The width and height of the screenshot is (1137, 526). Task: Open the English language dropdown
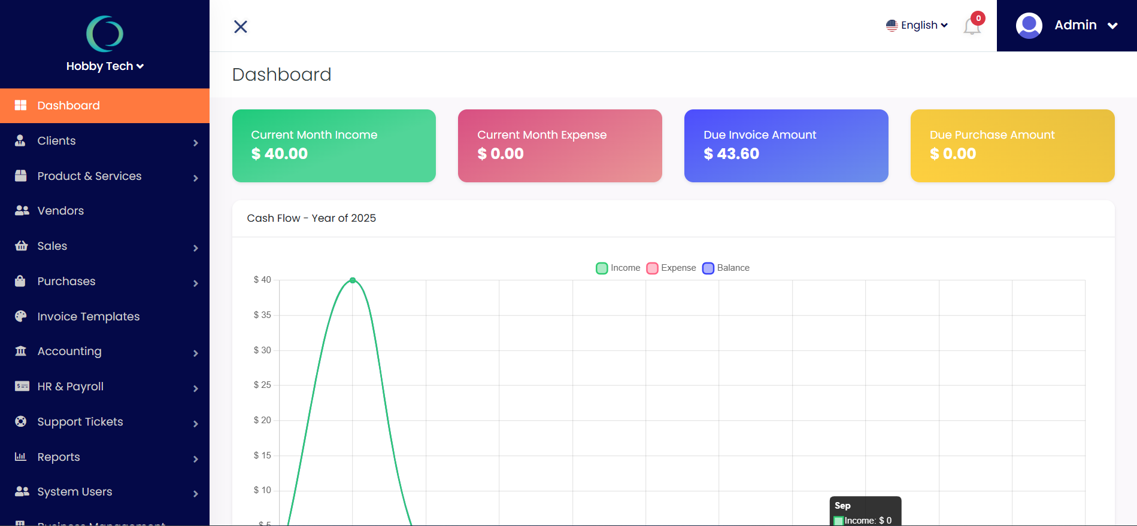coord(917,25)
